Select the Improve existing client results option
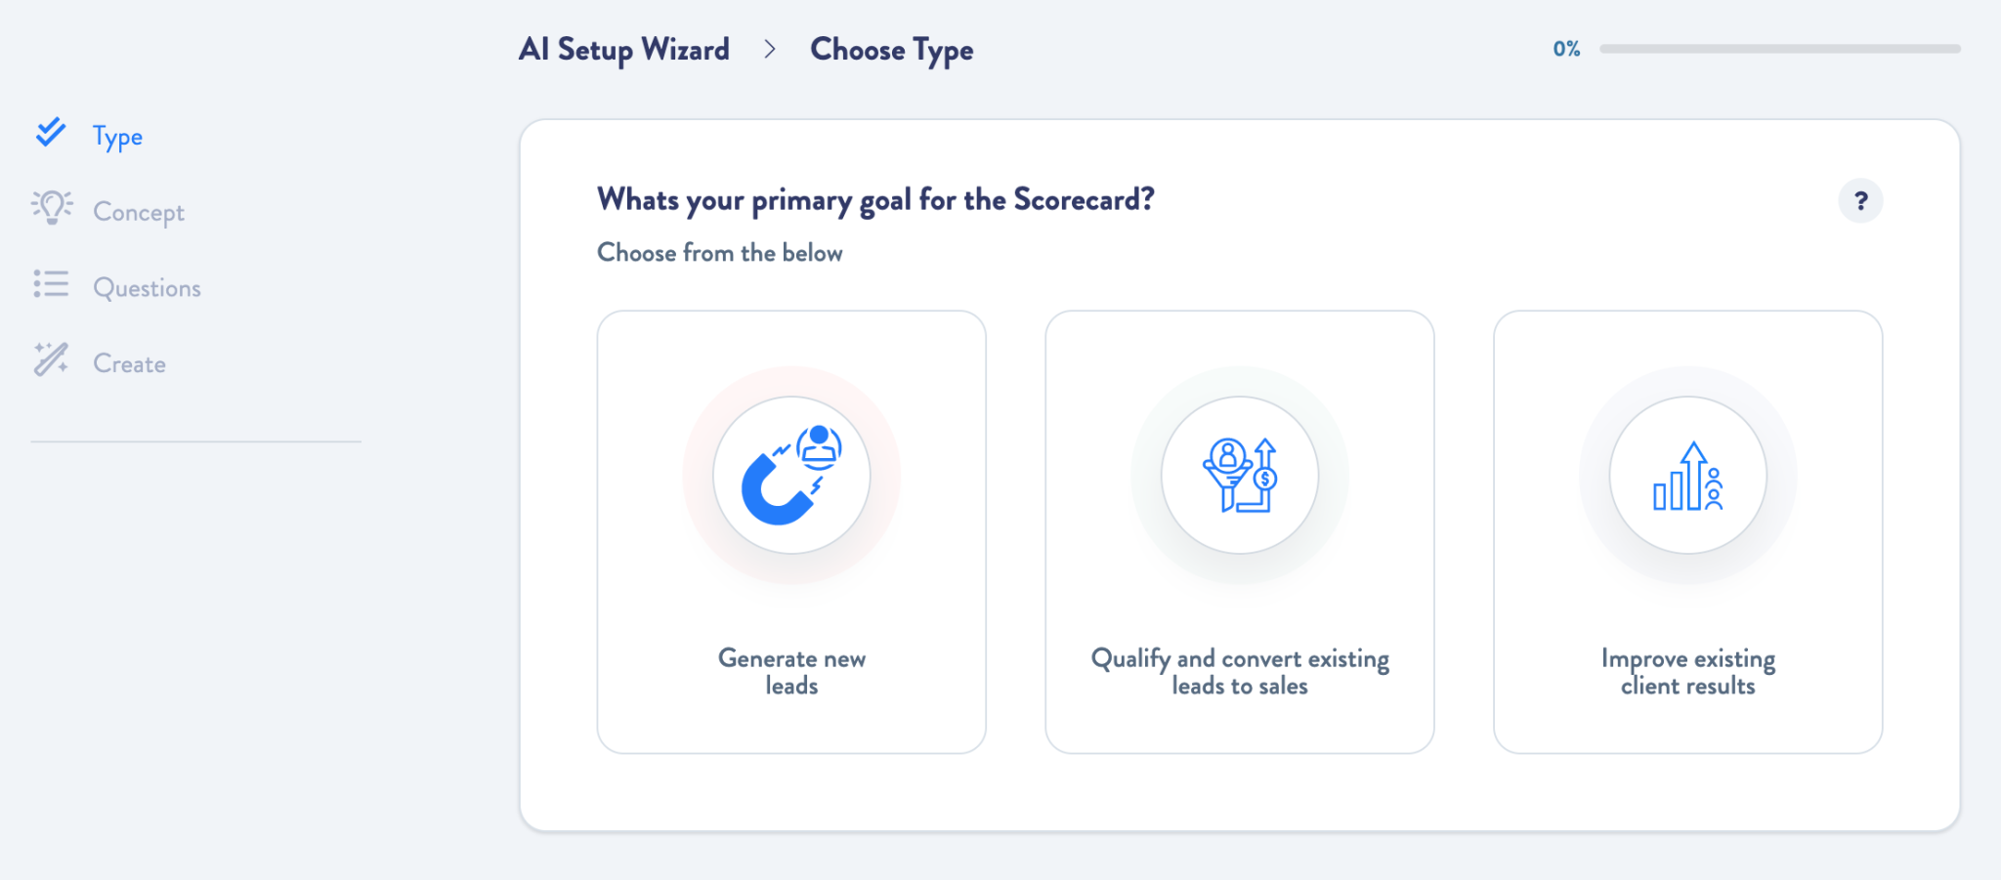Image resolution: width=2001 pixels, height=880 pixels. click(1687, 530)
